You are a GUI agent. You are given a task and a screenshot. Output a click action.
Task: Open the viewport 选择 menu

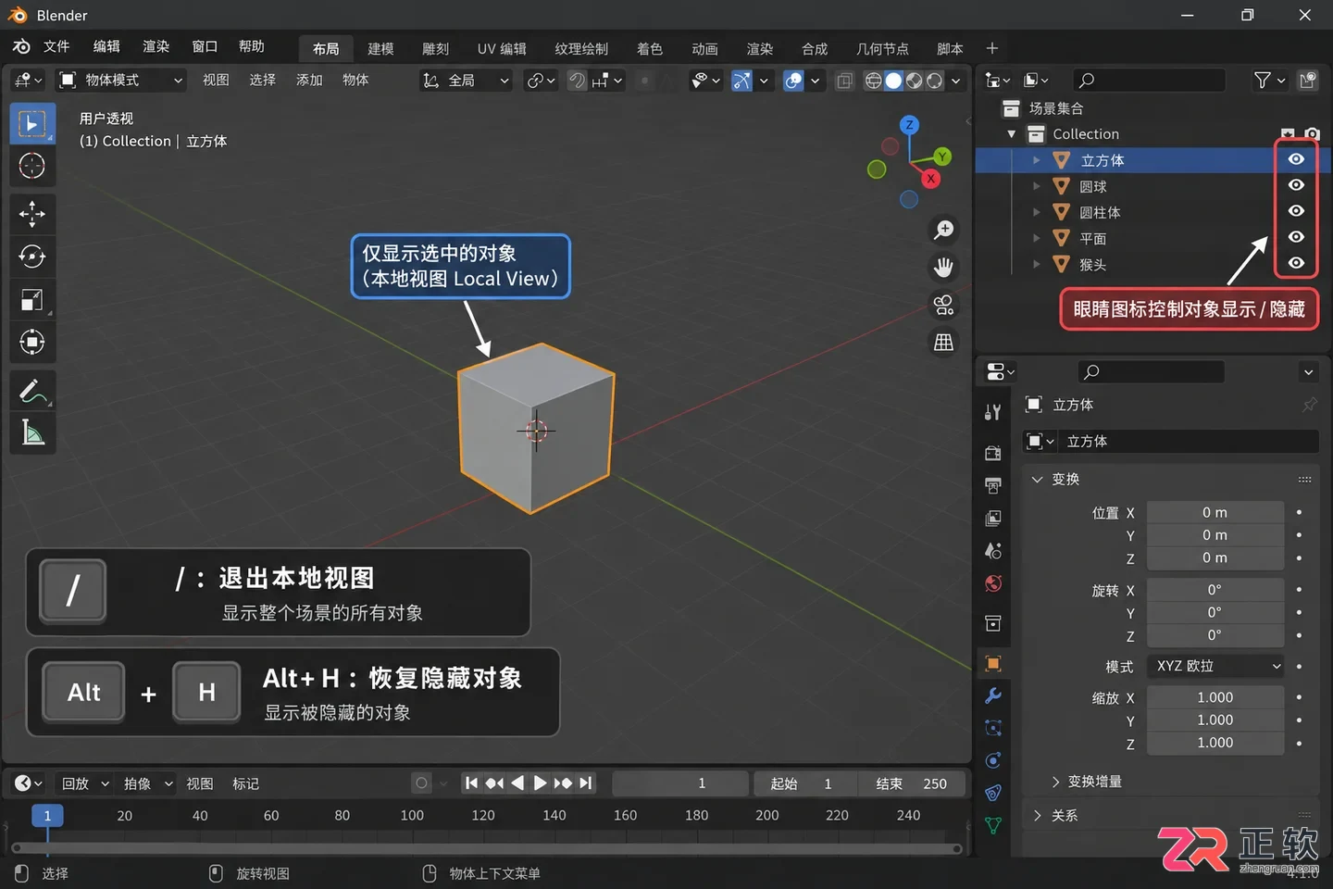point(262,81)
